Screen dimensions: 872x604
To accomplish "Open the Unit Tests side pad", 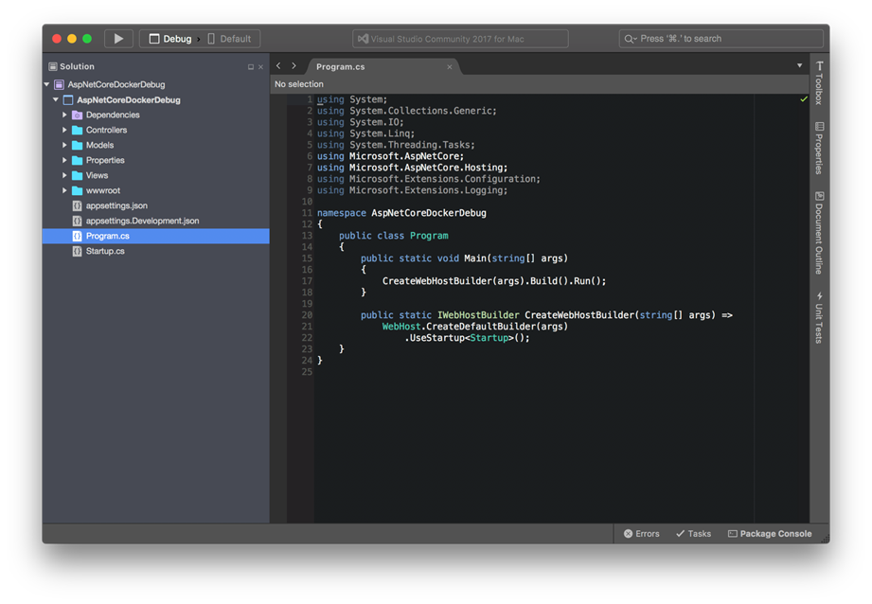I will click(x=819, y=317).
